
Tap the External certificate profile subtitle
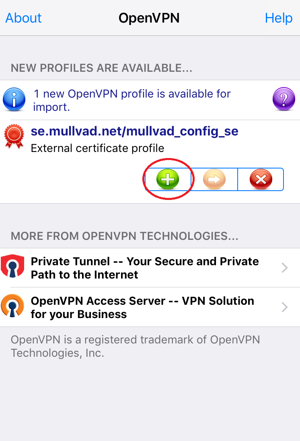click(97, 148)
